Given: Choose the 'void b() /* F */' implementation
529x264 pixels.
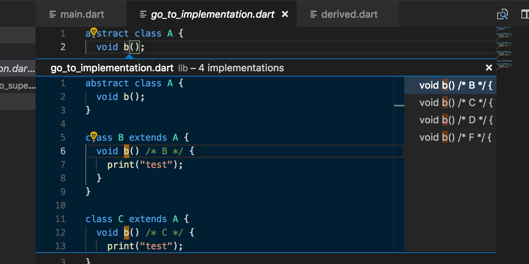Looking at the screenshot, I should pos(456,138).
